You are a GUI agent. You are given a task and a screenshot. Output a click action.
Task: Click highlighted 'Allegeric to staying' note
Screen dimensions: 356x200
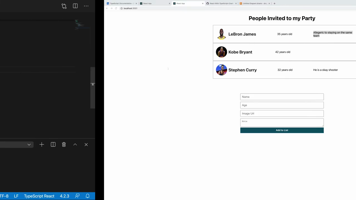coord(333,34)
